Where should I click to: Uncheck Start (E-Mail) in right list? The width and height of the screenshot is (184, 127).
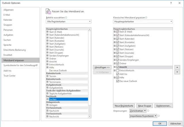click(118, 32)
